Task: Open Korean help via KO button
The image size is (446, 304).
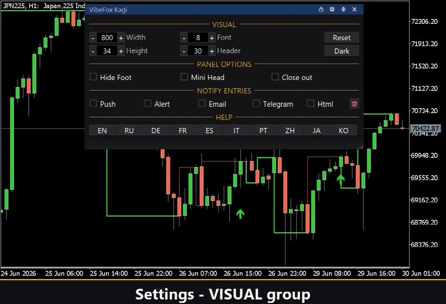Action: [x=344, y=130]
